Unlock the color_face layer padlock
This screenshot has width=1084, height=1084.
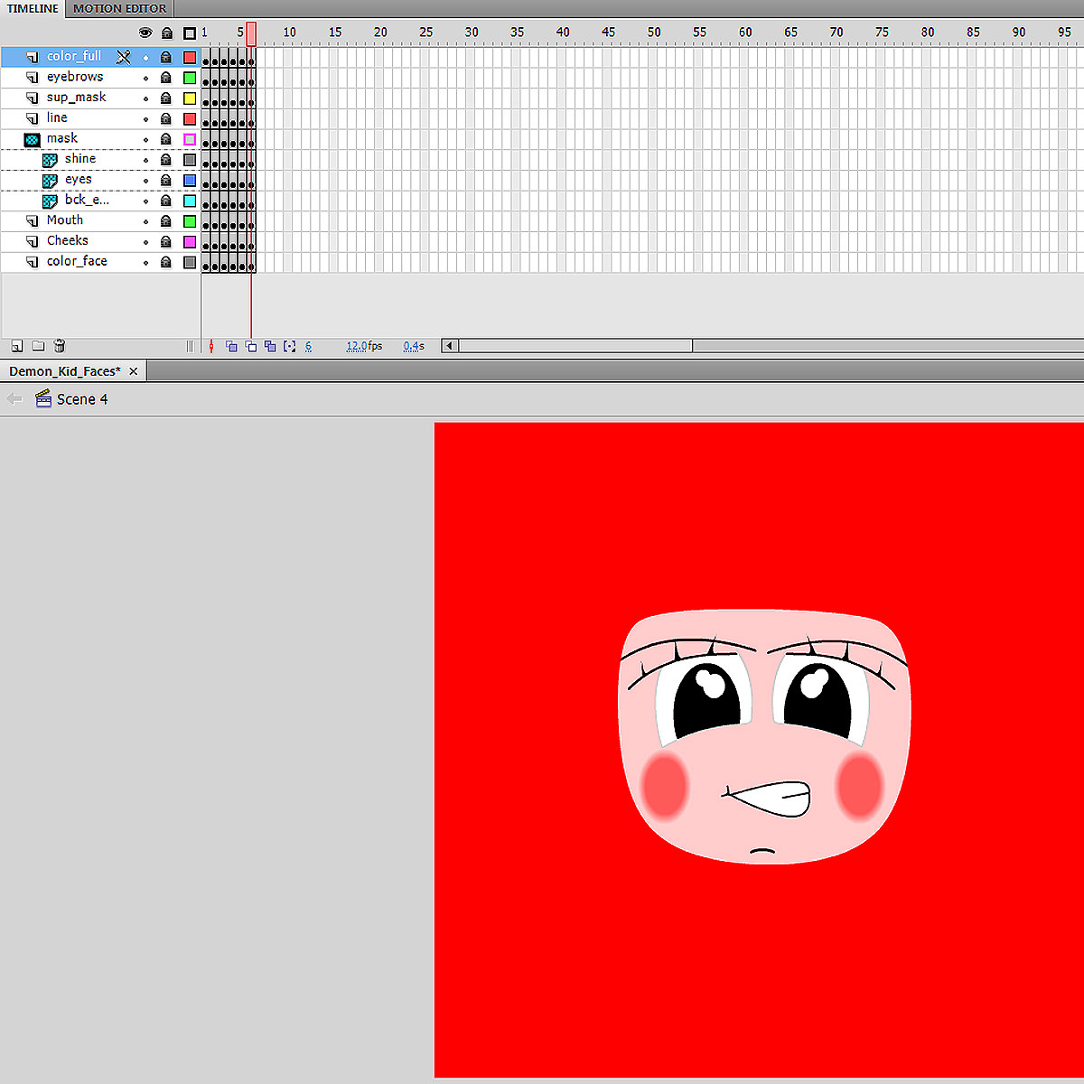(166, 262)
